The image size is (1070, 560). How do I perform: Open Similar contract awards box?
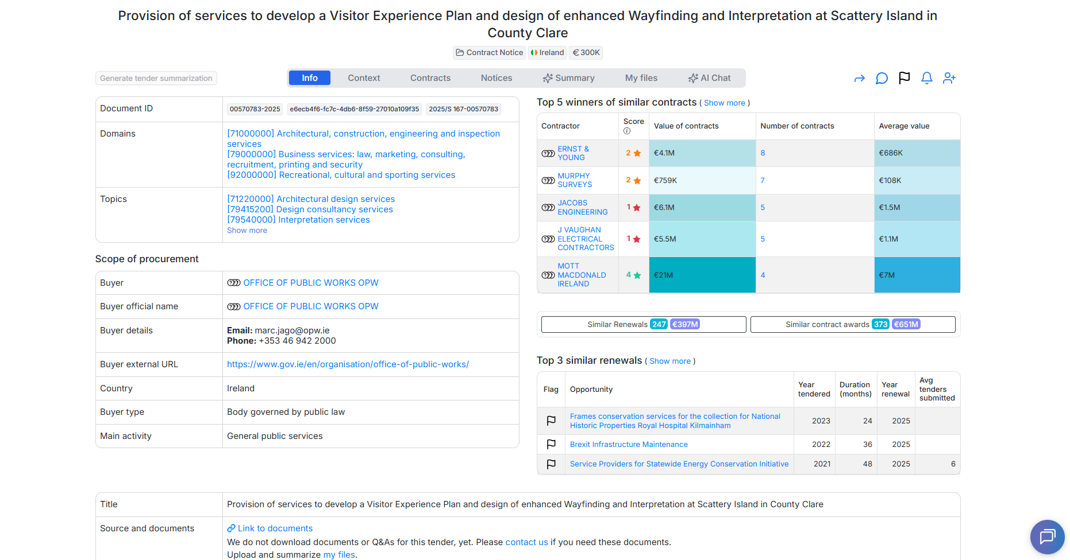(x=853, y=324)
